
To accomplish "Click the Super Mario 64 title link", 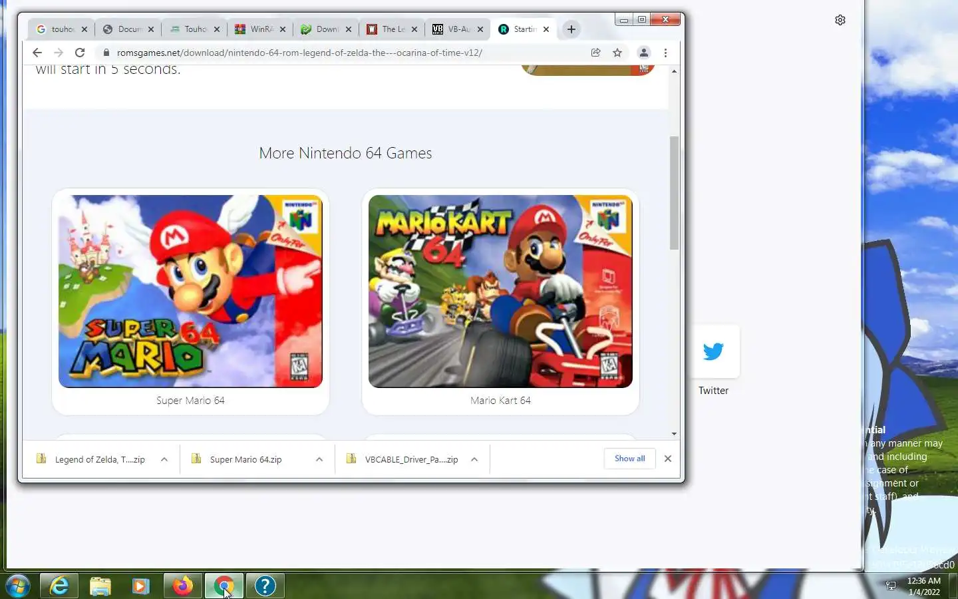I will [x=190, y=401].
